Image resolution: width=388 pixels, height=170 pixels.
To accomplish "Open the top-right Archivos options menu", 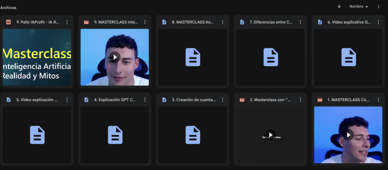I will click(x=379, y=6).
